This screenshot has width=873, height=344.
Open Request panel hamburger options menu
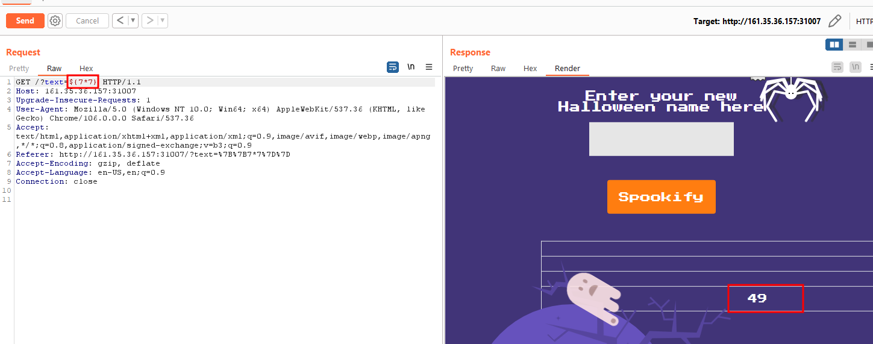pyautogui.click(x=429, y=67)
